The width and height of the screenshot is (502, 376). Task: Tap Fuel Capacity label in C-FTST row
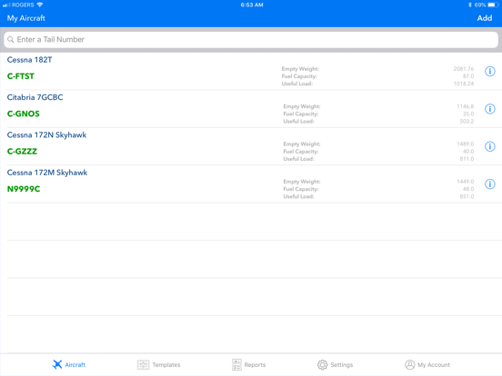(x=299, y=76)
